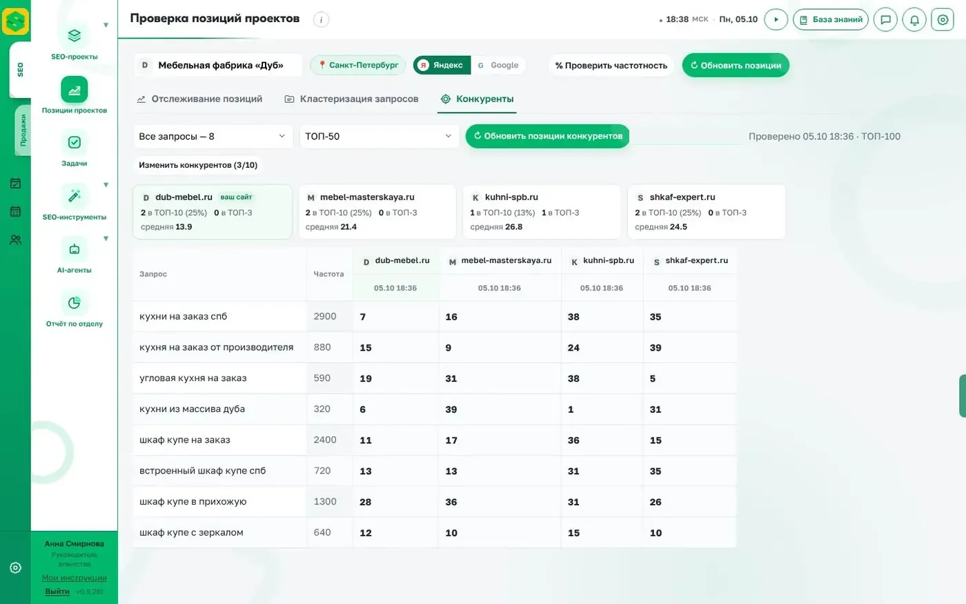Open Задачи section icon
The height and width of the screenshot is (604, 966).
tap(75, 142)
